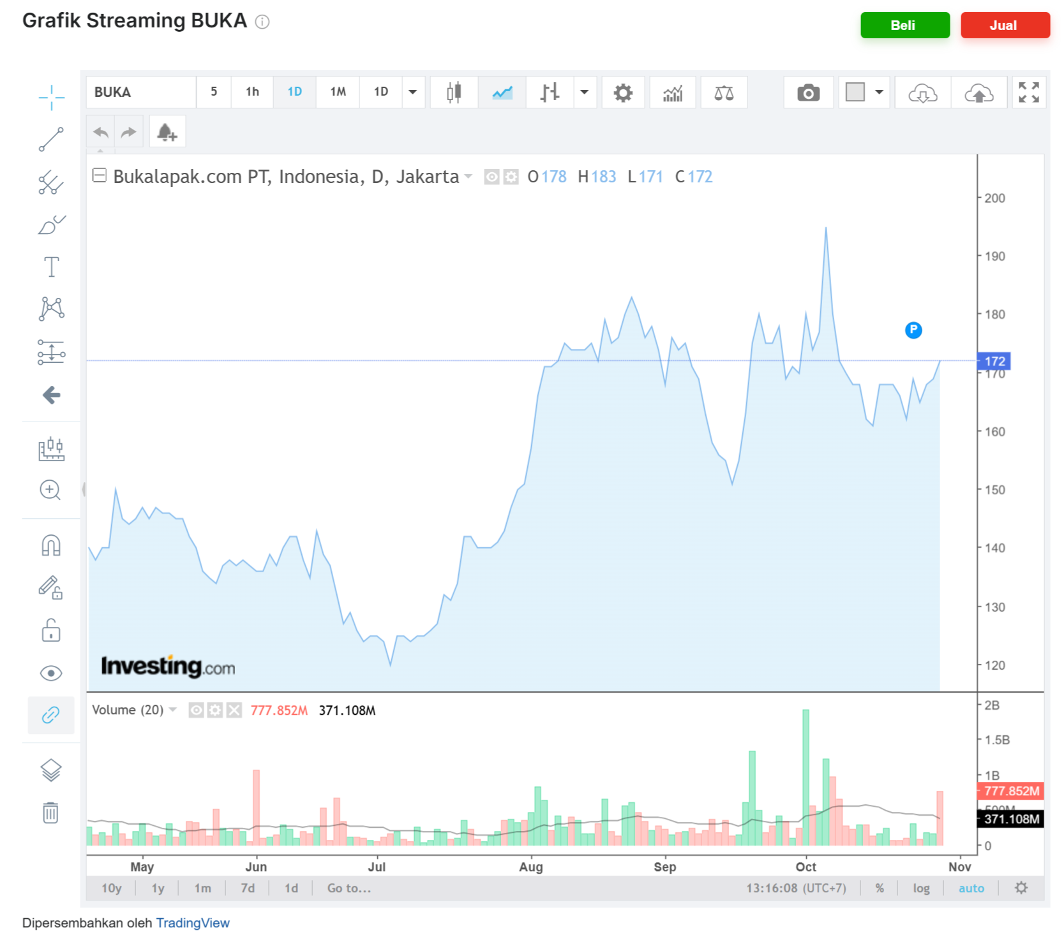The height and width of the screenshot is (933, 1064).
Task: Expand the Bukalapak.com symbol title dropdown
Action: (468, 177)
